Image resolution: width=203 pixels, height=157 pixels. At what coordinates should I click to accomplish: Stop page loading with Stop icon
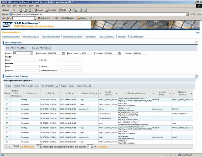tap(21, 10)
